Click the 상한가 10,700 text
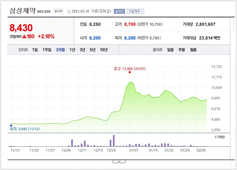 click(150, 24)
